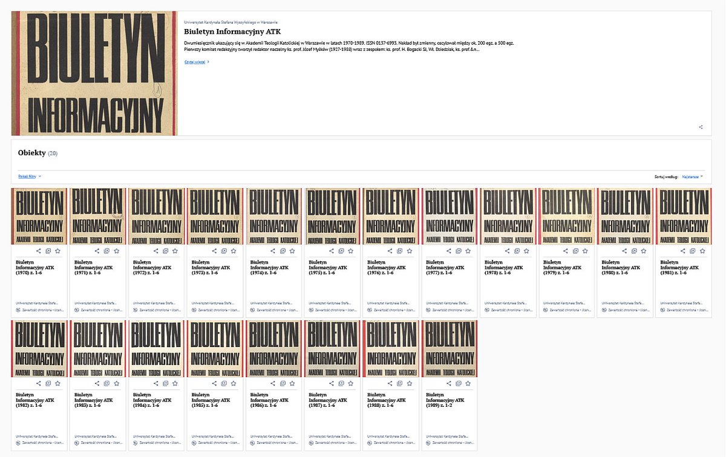This screenshot has width=726, height=457.
Task: Share the (1984) z. 1-6 issue
Action: [x=156, y=383]
